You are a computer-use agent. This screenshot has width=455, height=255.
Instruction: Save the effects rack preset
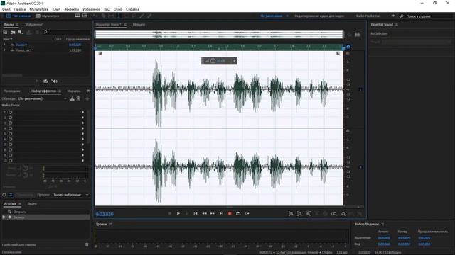point(72,99)
